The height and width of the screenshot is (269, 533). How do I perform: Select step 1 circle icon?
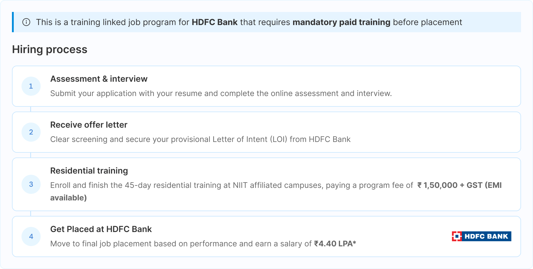coord(31,86)
